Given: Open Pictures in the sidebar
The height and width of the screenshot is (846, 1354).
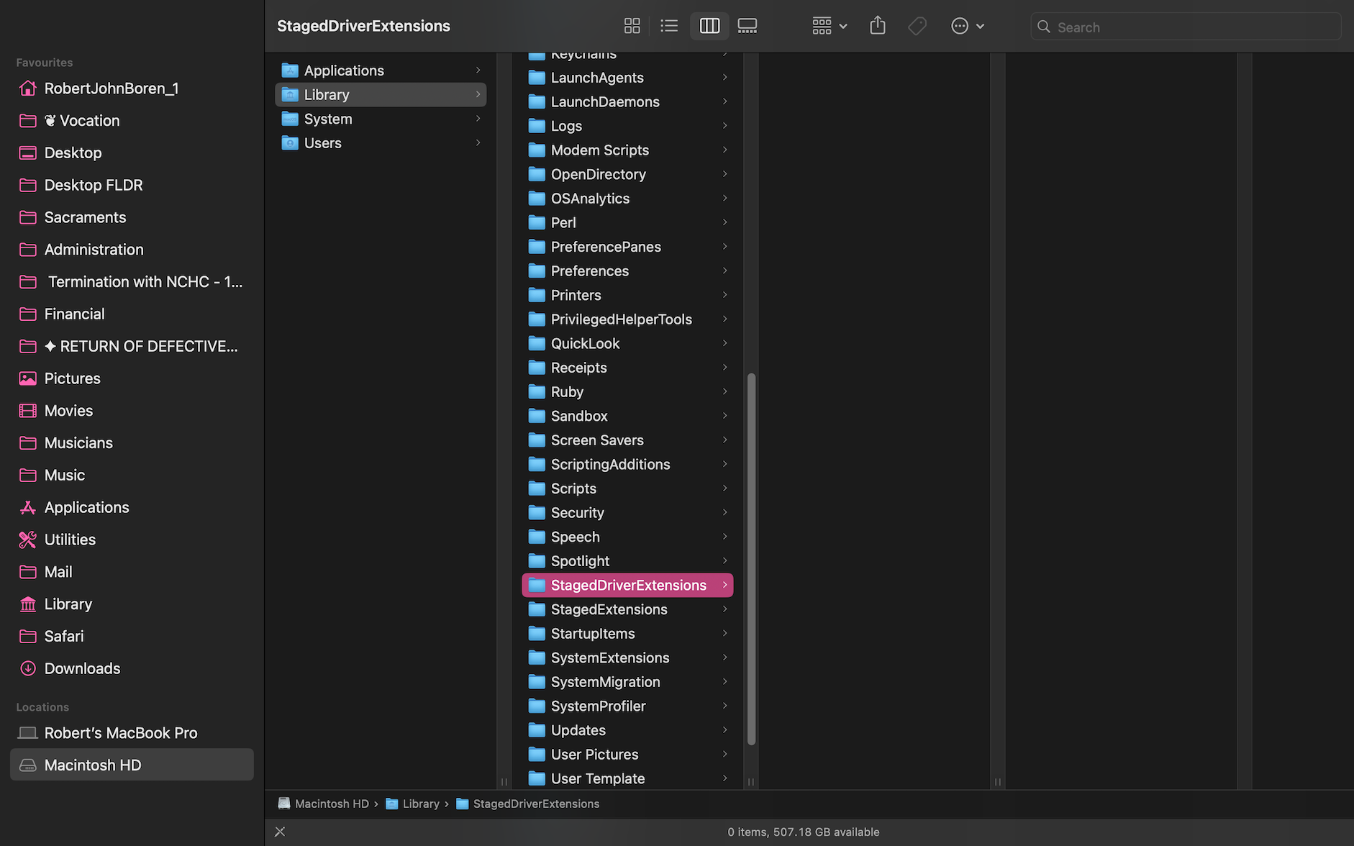Looking at the screenshot, I should [x=132, y=378].
